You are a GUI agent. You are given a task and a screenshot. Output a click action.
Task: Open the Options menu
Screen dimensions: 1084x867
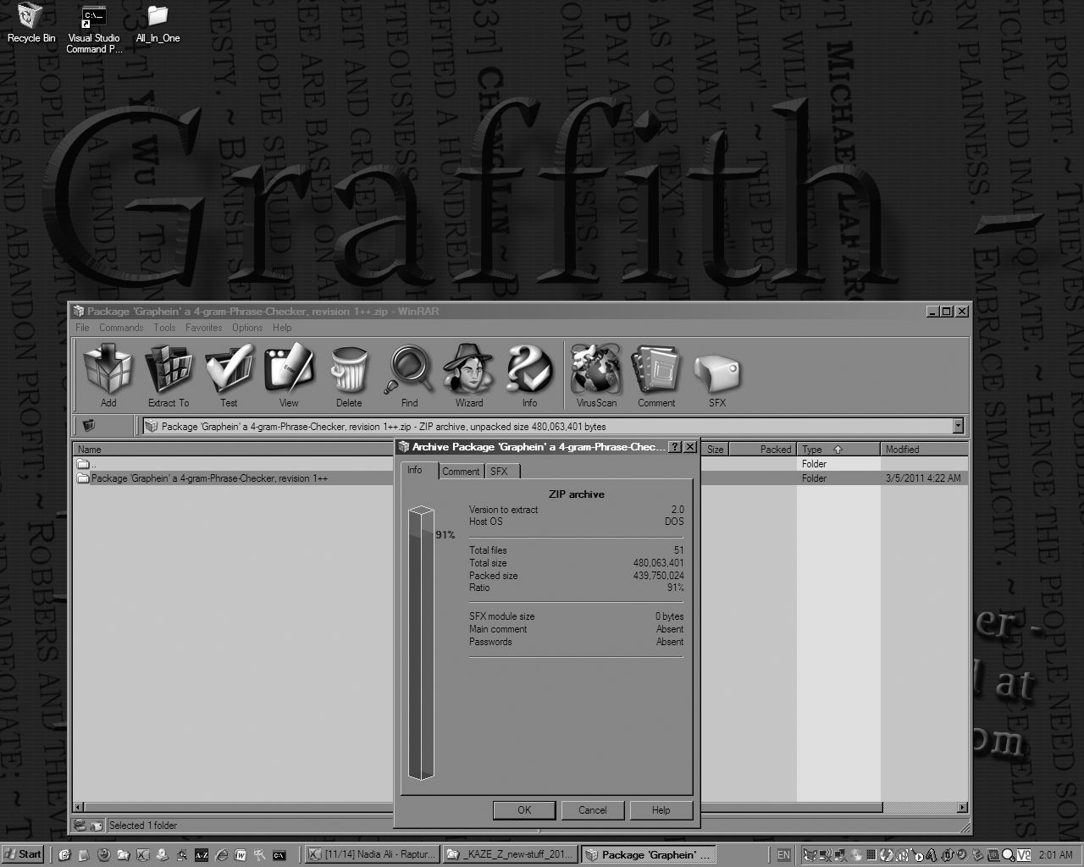247,328
